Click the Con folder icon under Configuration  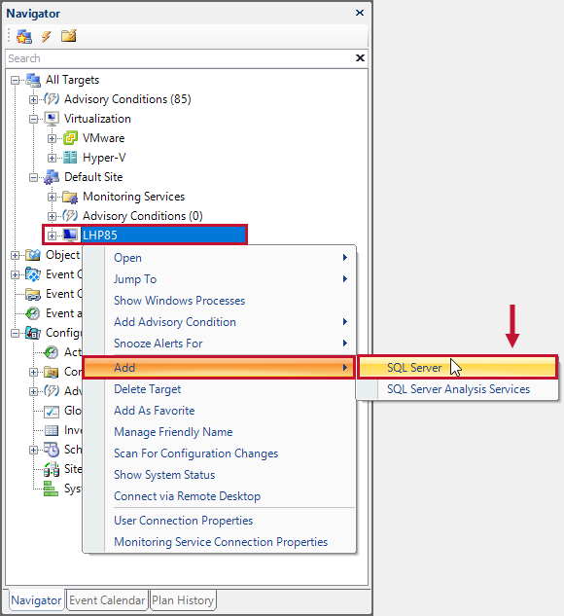(52, 372)
